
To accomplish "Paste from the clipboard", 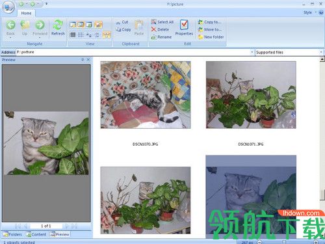I will pyautogui.click(x=139, y=27).
